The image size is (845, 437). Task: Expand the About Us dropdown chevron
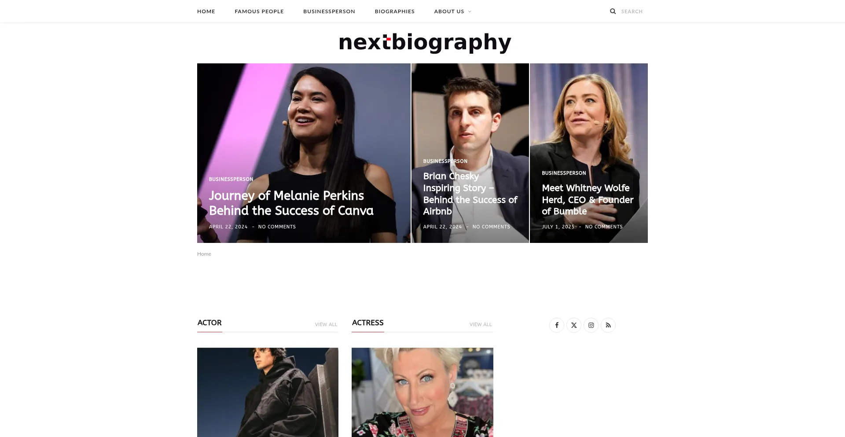470,11
